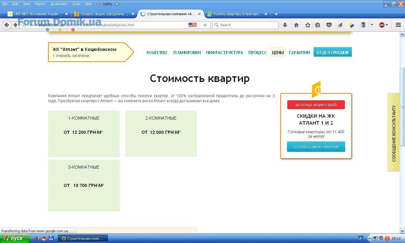Open the View menu

tap(27, 4)
